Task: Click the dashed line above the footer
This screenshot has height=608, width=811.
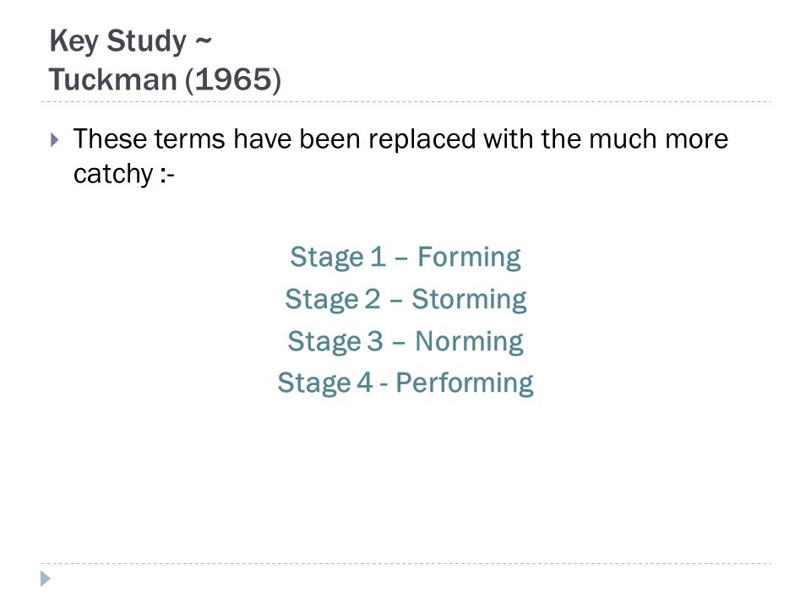Action: (x=405, y=563)
